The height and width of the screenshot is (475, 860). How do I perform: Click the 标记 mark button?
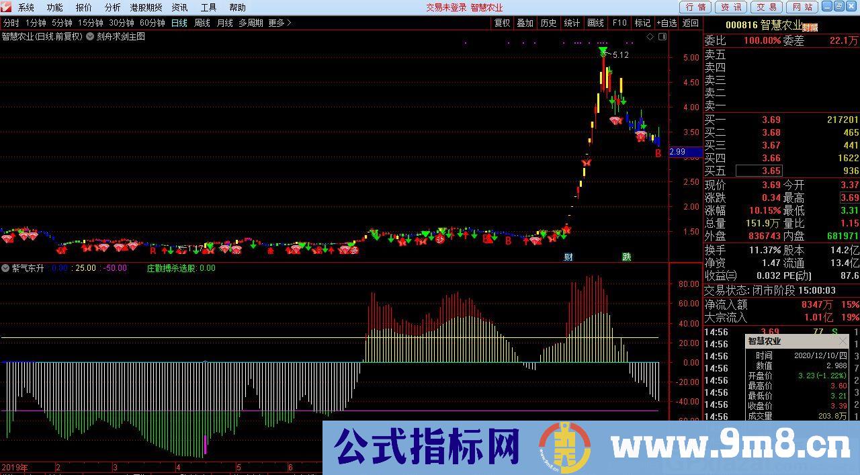point(642,23)
